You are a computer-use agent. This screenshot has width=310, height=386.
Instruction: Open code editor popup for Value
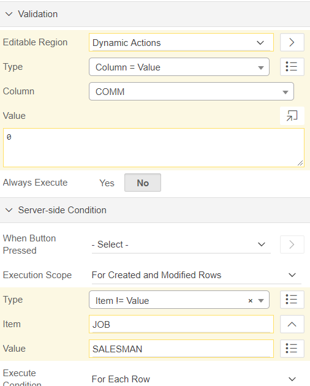pos(292,116)
